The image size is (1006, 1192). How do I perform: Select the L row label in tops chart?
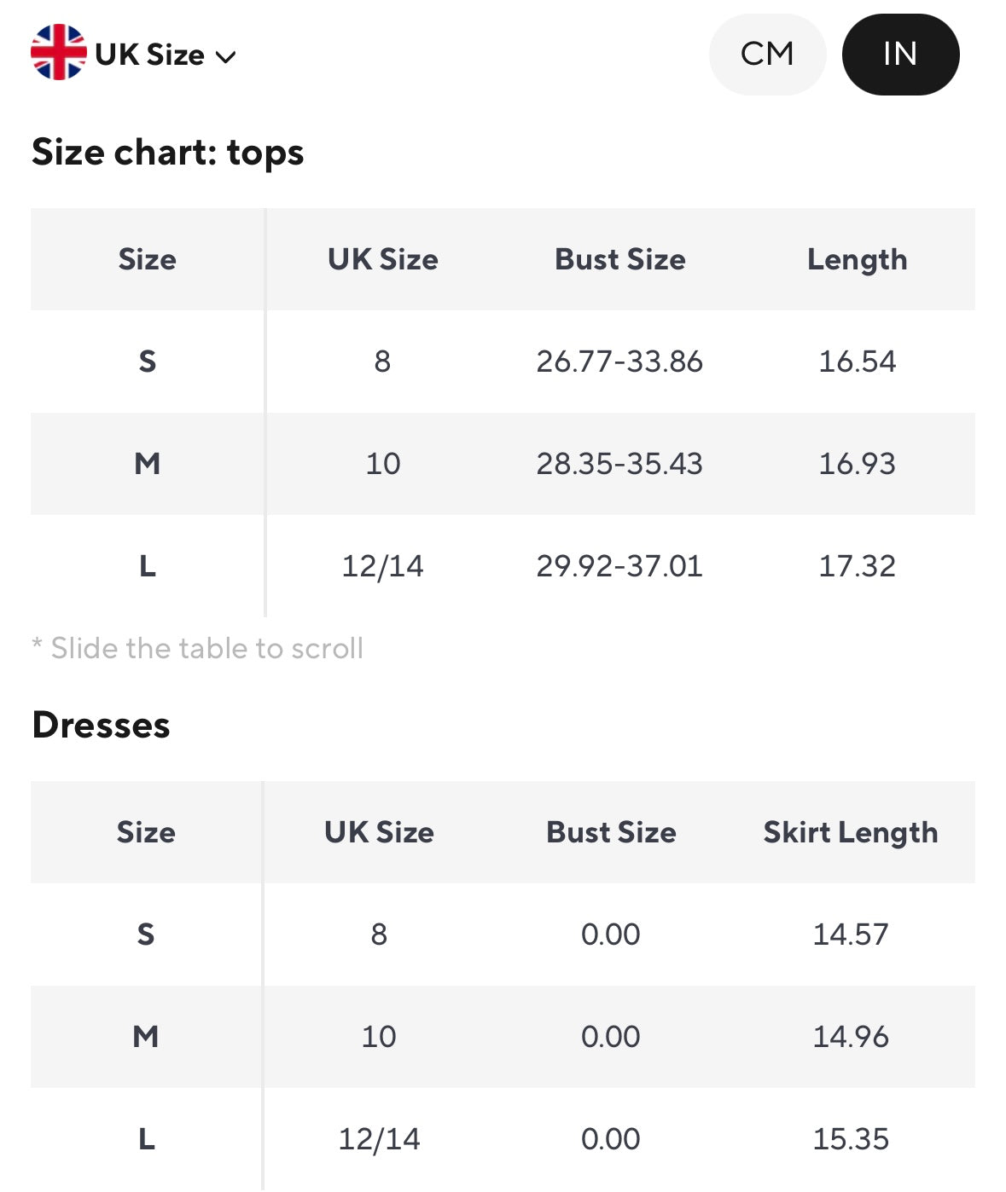point(148,566)
